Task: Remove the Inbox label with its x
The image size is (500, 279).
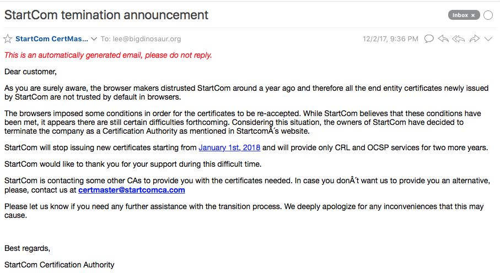Action: click(x=473, y=15)
